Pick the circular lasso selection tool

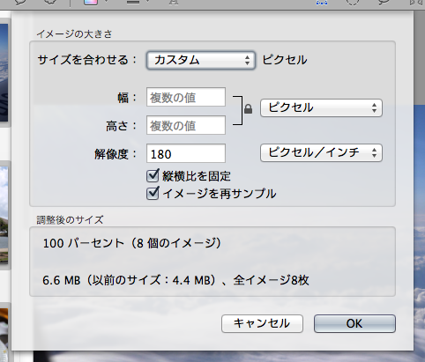click(352, 3)
